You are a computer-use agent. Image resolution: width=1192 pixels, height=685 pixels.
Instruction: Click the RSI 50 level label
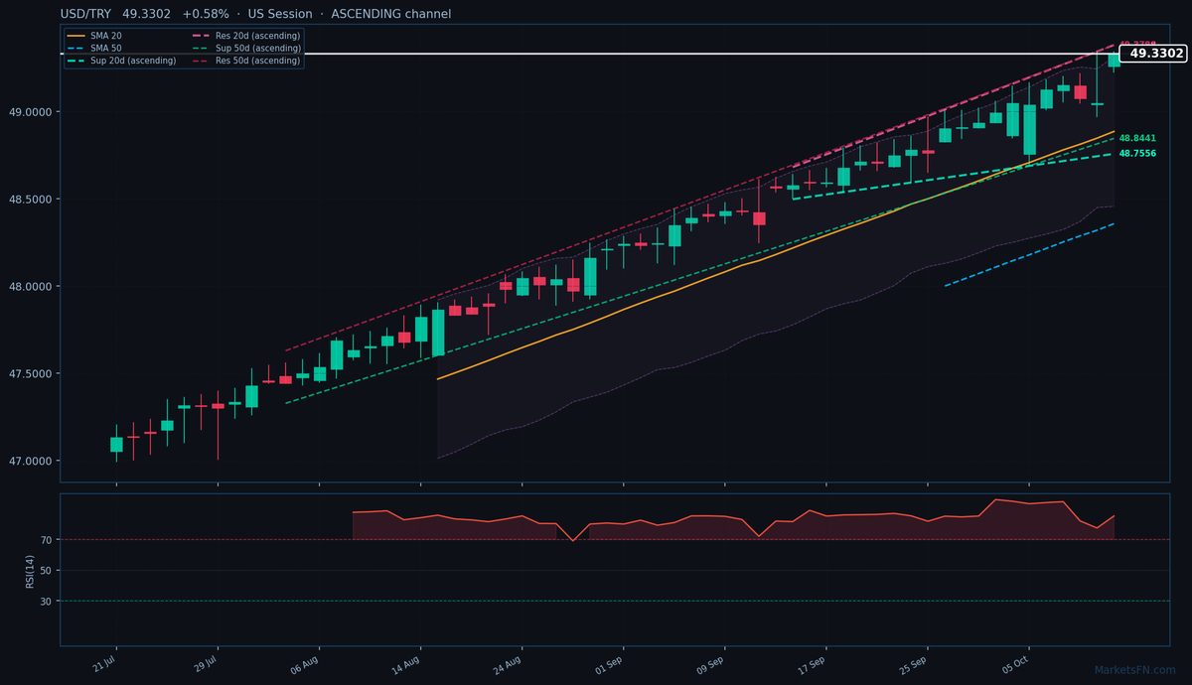47,571
